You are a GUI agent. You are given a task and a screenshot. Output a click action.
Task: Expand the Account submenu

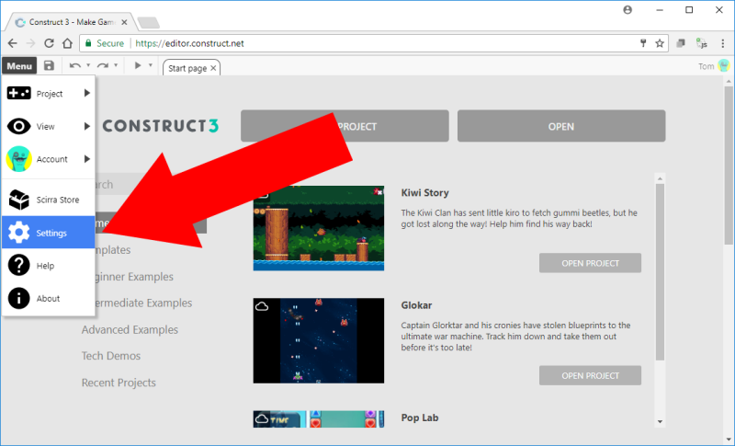point(49,159)
